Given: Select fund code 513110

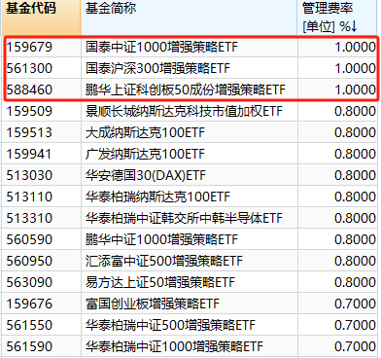Looking at the screenshot, I should click(x=29, y=197).
